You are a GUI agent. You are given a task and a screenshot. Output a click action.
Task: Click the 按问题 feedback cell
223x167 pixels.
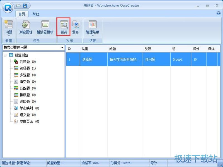(157, 59)
